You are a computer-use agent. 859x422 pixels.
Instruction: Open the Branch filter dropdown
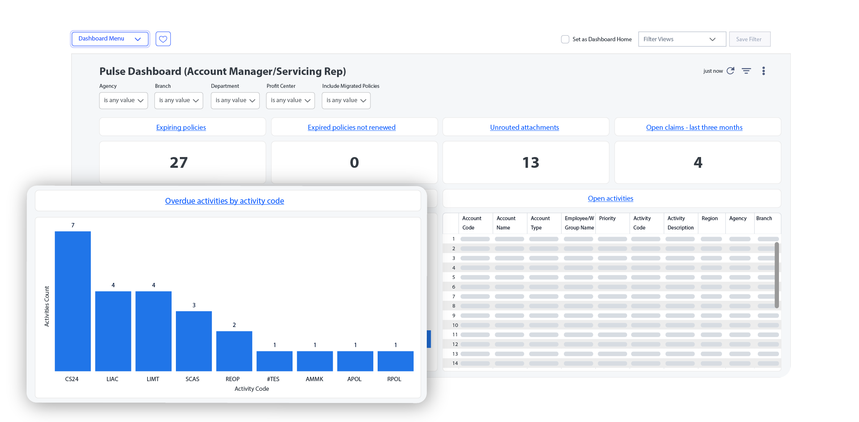click(x=179, y=100)
